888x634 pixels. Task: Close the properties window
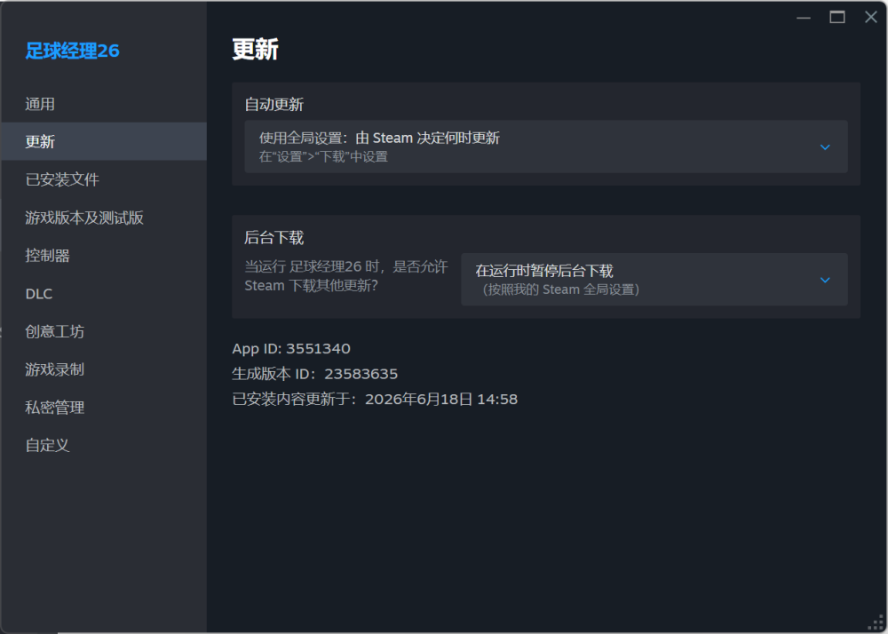[x=871, y=18]
